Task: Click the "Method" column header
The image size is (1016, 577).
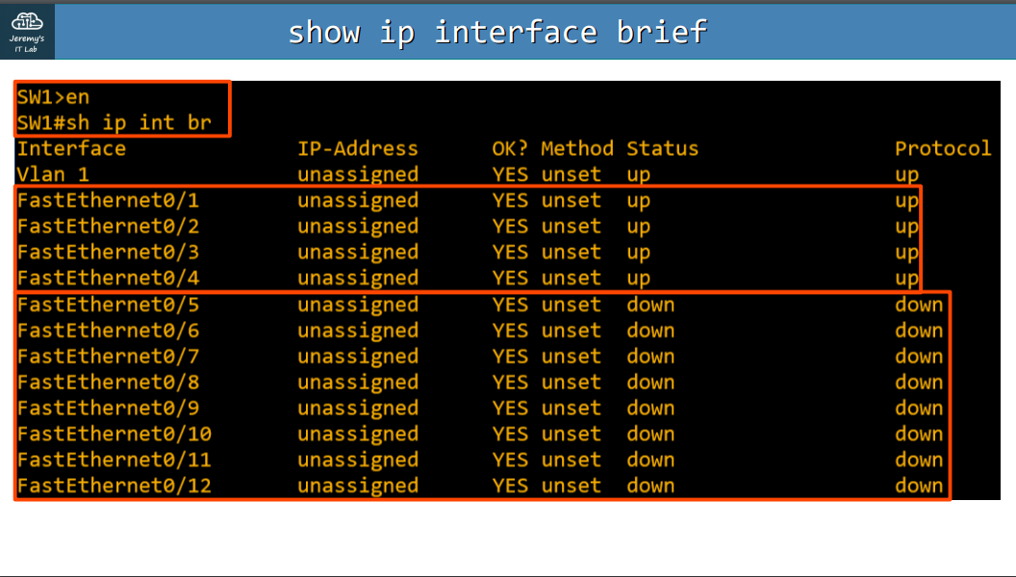Action: (x=576, y=149)
